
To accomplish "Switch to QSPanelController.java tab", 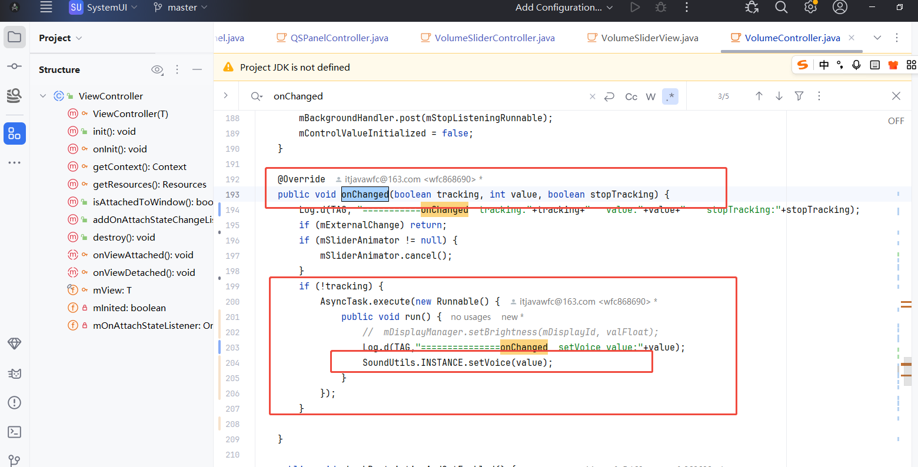I will pyautogui.click(x=332, y=38).
